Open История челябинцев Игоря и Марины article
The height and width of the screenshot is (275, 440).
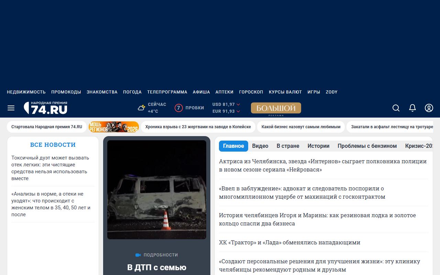click(x=317, y=219)
